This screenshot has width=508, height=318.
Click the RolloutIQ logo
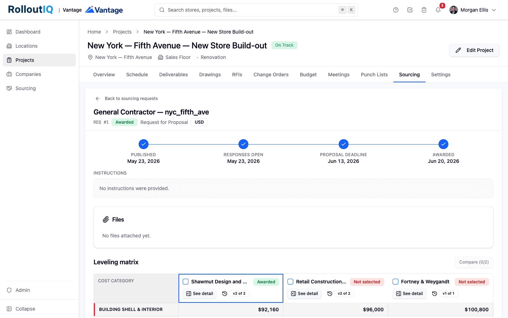(31, 10)
